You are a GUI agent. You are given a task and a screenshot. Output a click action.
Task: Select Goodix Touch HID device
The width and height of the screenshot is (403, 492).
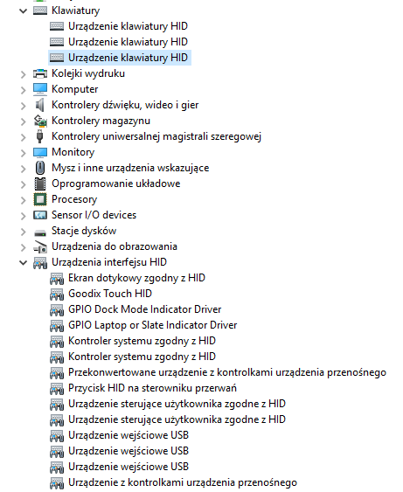[x=110, y=294]
